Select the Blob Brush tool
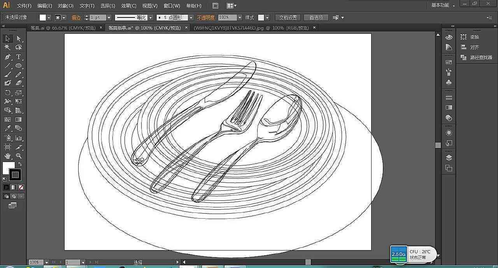 click(7, 83)
